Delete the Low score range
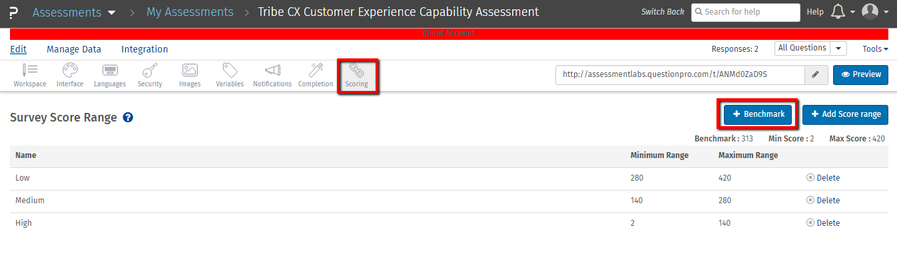This screenshot has width=897, height=255. pyautogui.click(x=823, y=178)
